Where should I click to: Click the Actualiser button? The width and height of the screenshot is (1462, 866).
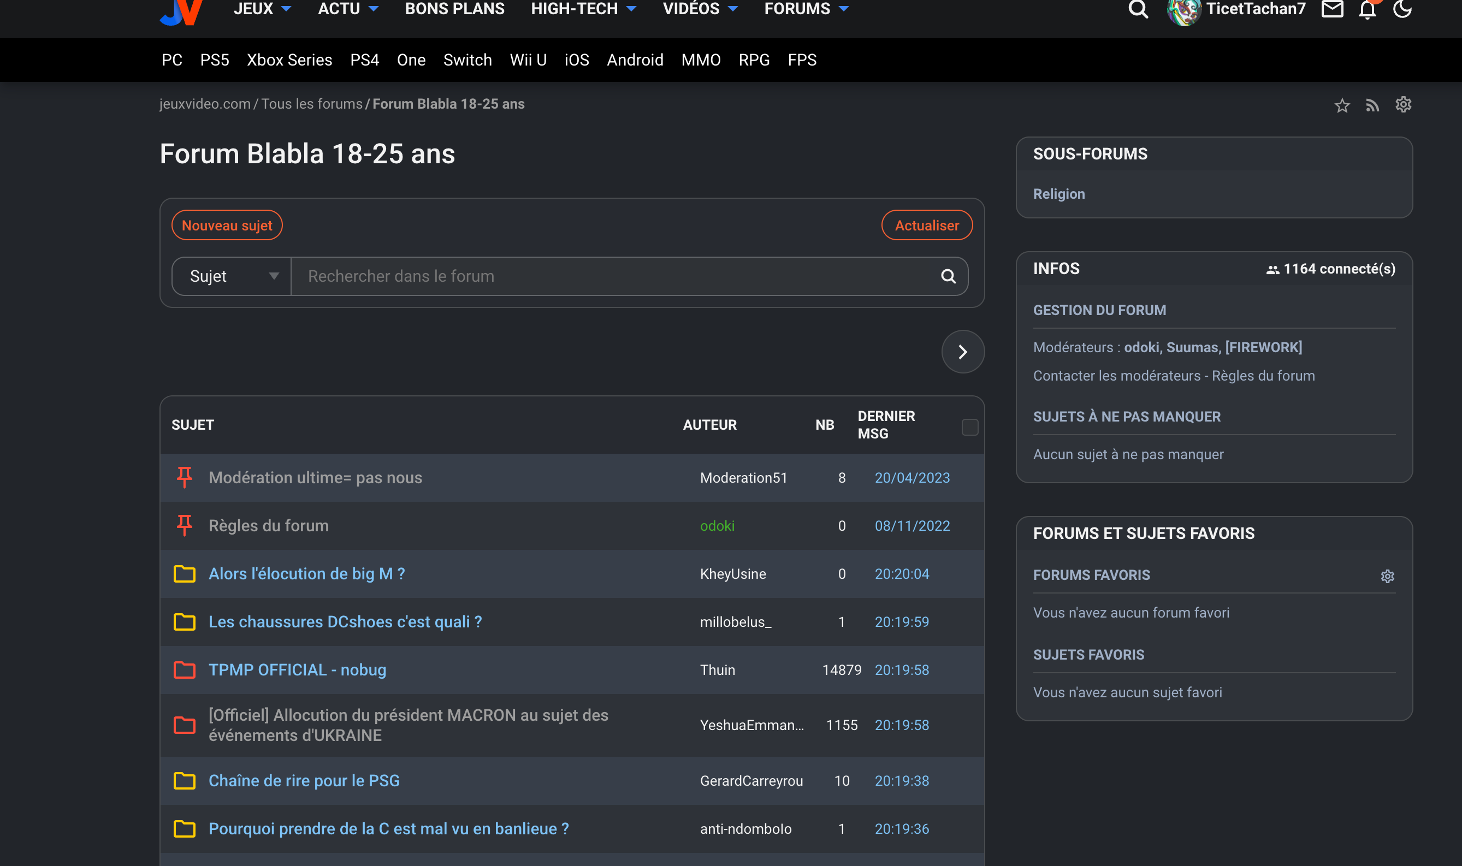coord(926,226)
